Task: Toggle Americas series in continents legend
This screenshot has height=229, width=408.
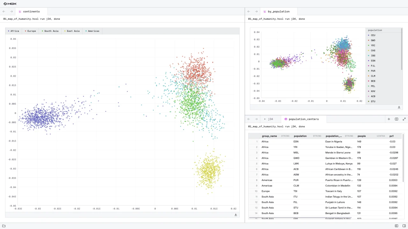Action: tap(92, 31)
